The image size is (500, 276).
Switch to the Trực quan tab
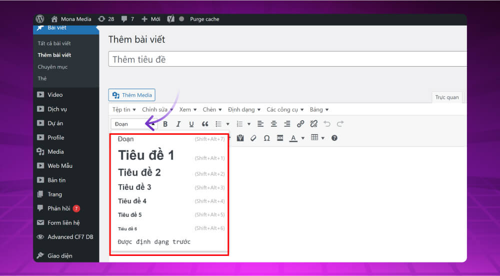click(x=447, y=97)
